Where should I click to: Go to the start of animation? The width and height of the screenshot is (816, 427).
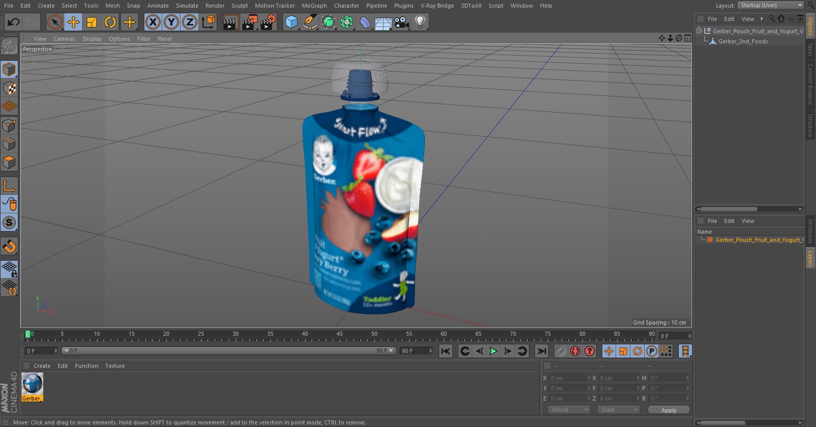(x=446, y=351)
